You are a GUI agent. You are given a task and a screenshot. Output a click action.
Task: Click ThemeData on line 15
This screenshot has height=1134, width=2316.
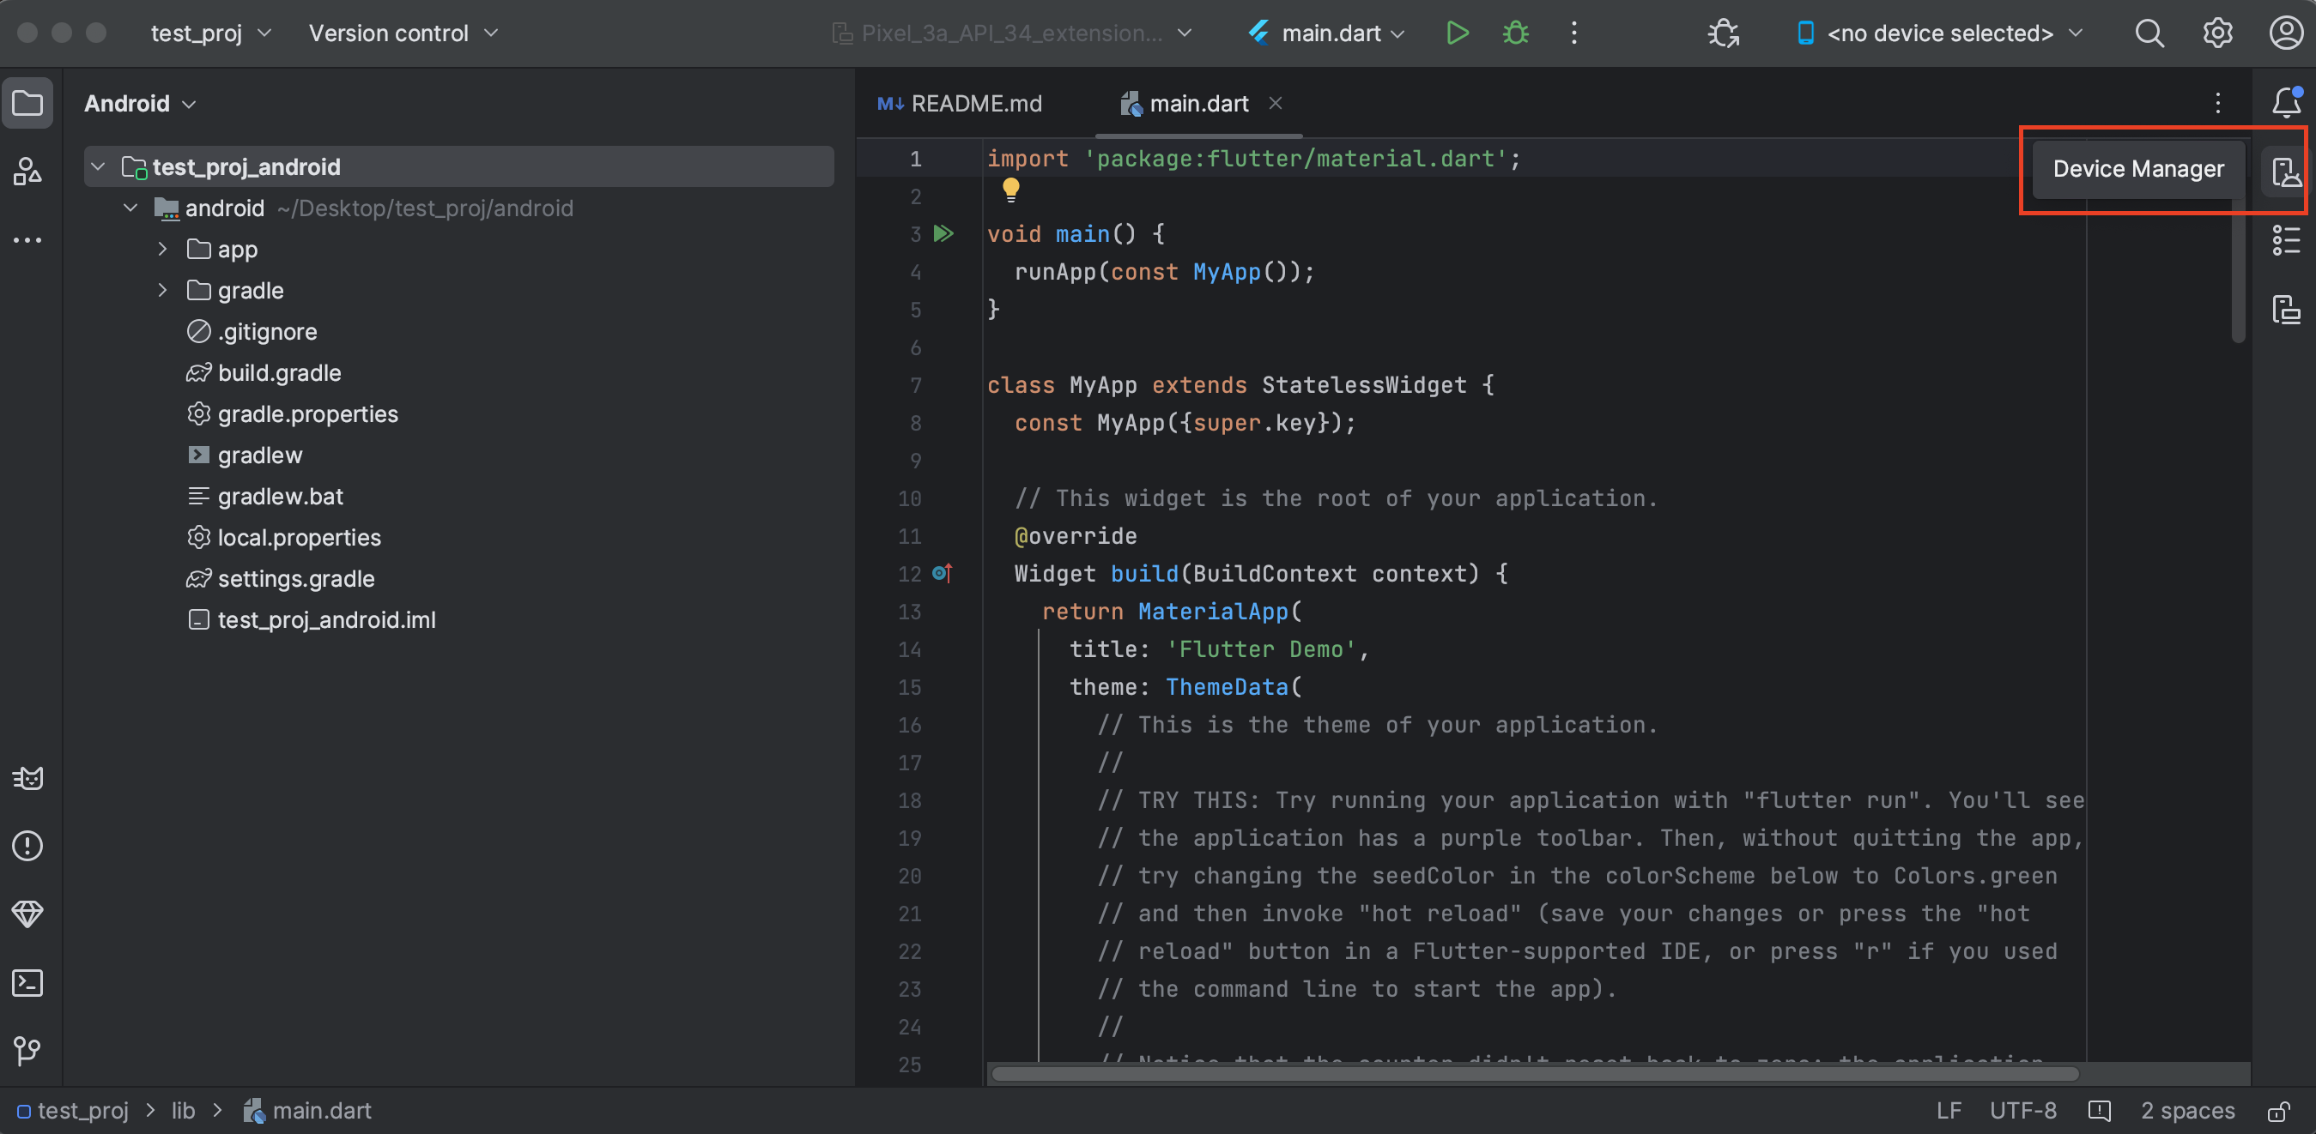coord(1227,687)
